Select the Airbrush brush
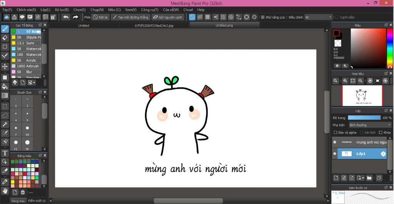394x204 pixels. (x=26, y=66)
